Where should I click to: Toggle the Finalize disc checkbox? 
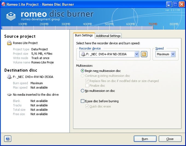point(87,86)
